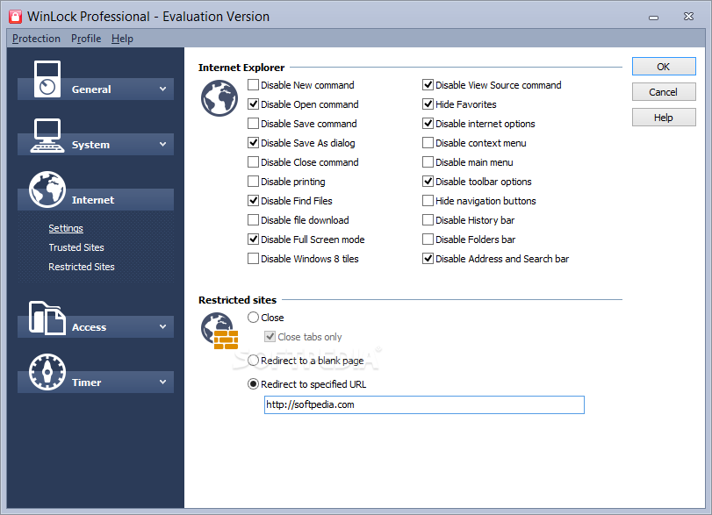Screen dimensions: 712x515
Task: Open Restricted Sites in the sidebar
Action: (82, 267)
